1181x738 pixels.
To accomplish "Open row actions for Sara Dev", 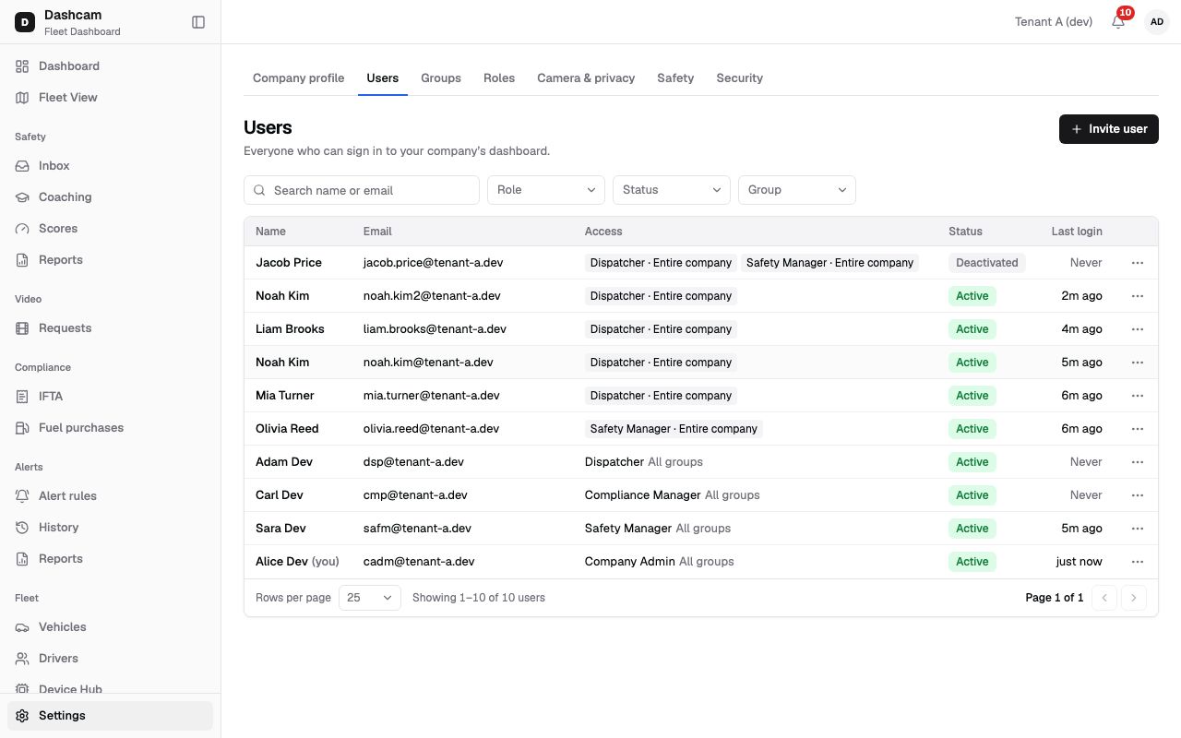I will tap(1138, 529).
